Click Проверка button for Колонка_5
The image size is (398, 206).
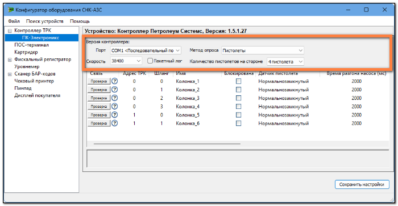pos(99,115)
